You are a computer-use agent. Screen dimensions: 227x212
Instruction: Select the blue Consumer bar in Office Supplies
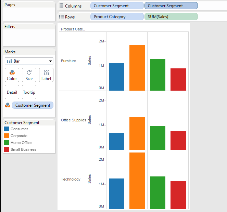click(x=116, y=141)
